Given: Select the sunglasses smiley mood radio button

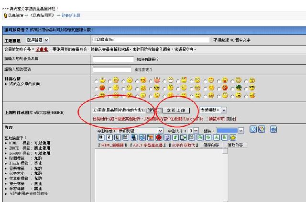Looking at the screenshot, I should pos(152,88).
